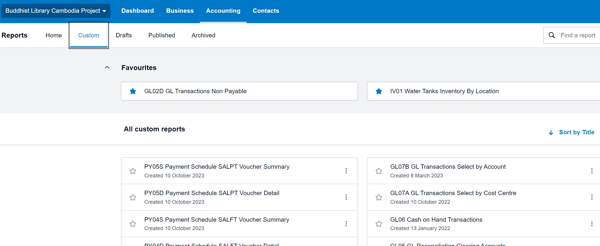Star GL07A Transactions Select by Cost Centre

(379, 197)
